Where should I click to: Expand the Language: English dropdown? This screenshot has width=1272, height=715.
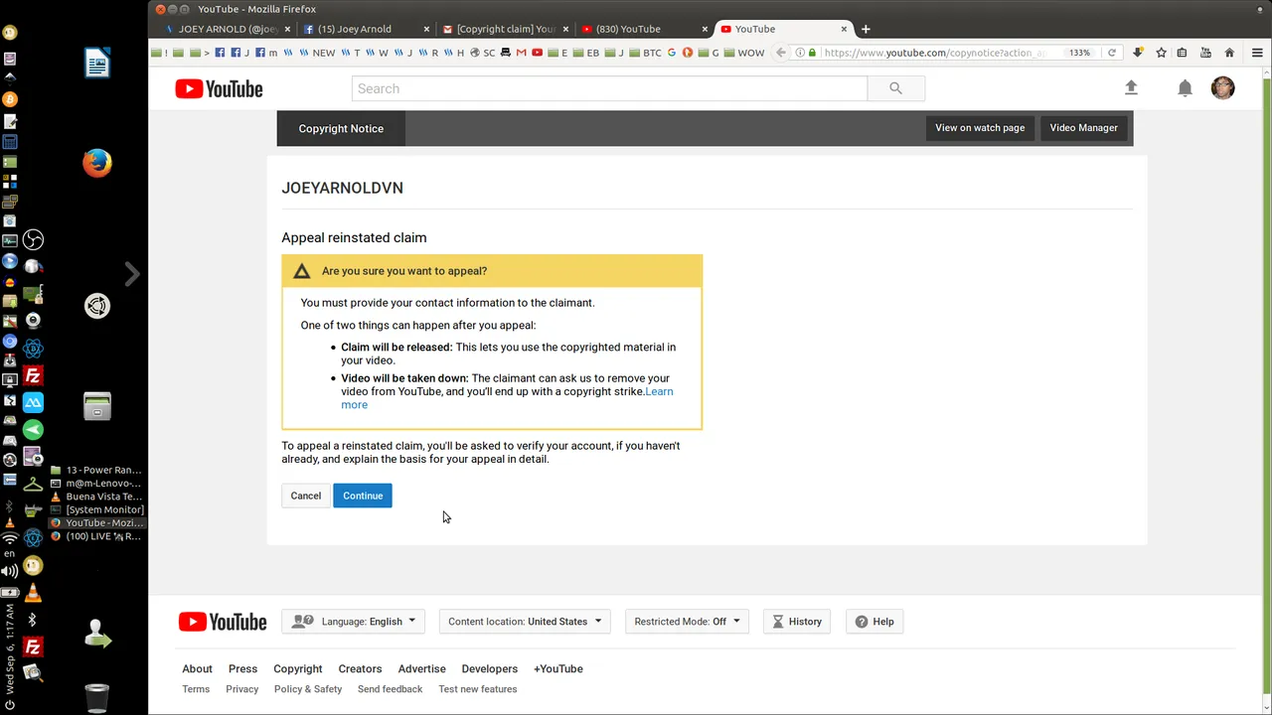pyautogui.click(x=354, y=622)
